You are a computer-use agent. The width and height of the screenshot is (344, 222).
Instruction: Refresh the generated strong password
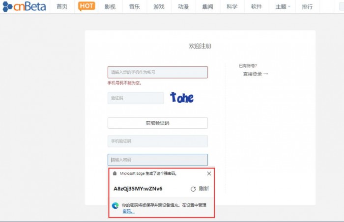pos(200,189)
